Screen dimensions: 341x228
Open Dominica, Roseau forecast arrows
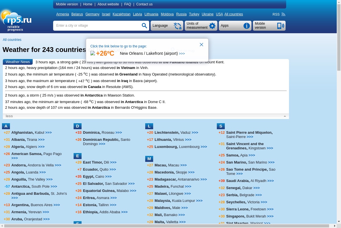click(x=118, y=133)
